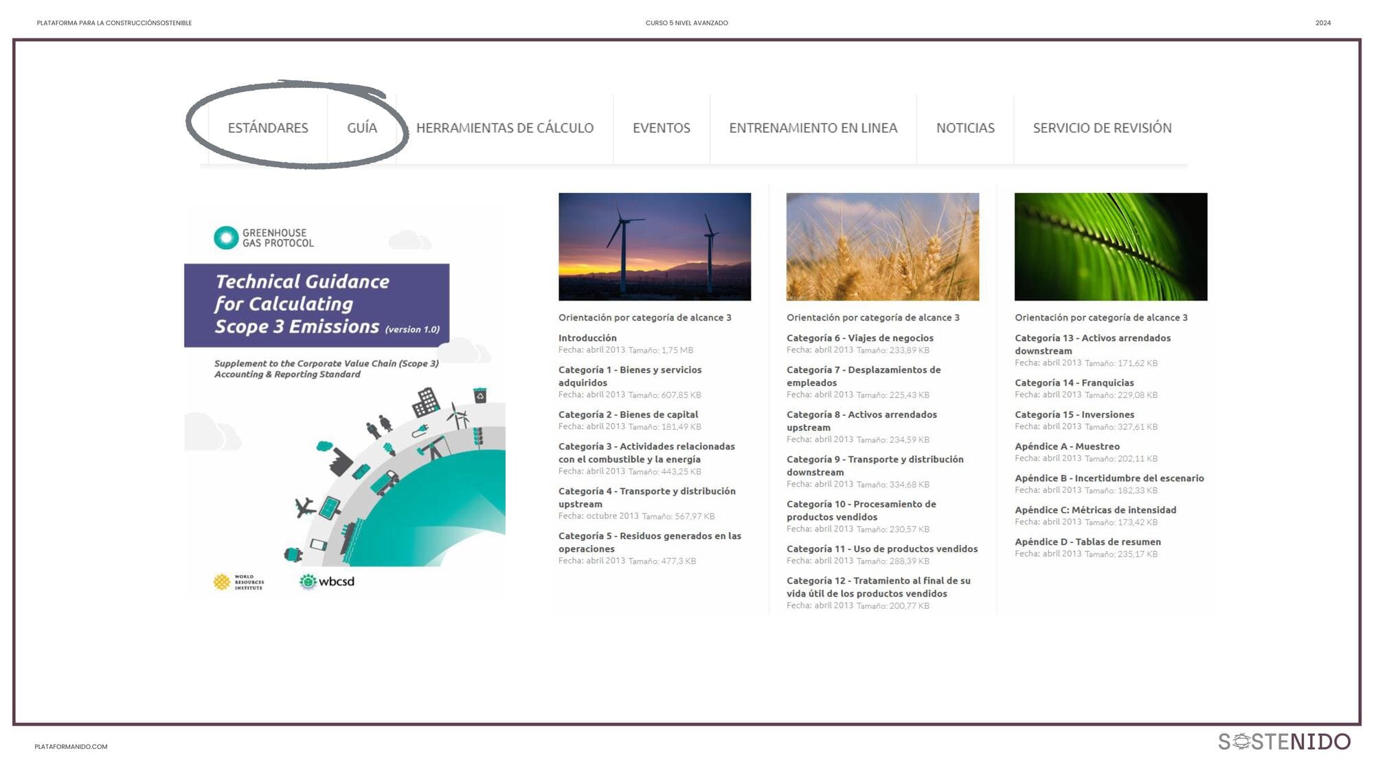The width and height of the screenshot is (1374, 764).
Task: Open the NOTICIAS menu item
Action: pyautogui.click(x=965, y=128)
